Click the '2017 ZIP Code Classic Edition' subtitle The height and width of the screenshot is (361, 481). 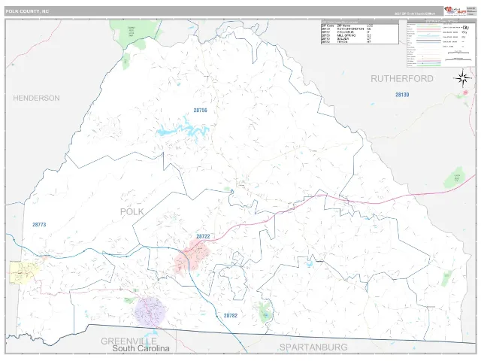click(414, 14)
